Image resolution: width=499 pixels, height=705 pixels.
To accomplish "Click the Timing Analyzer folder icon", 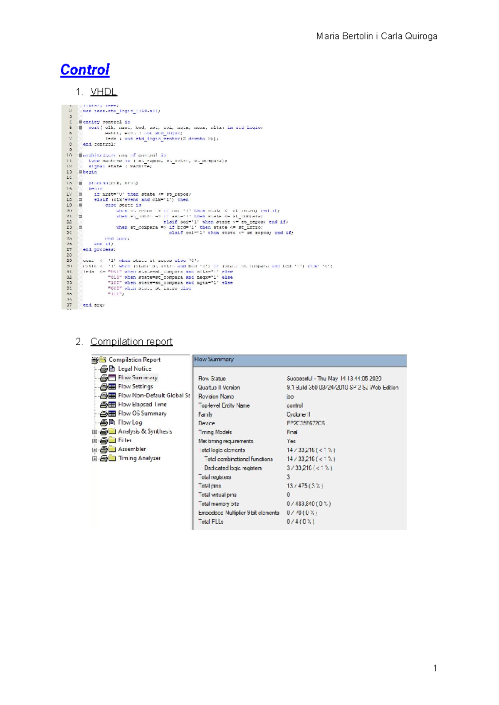I will click(112, 458).
